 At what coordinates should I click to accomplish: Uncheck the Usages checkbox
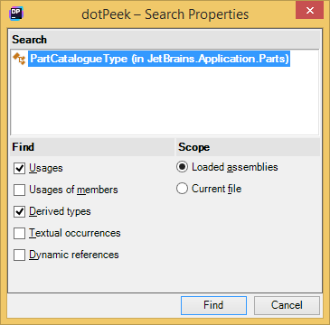[19, 168]
